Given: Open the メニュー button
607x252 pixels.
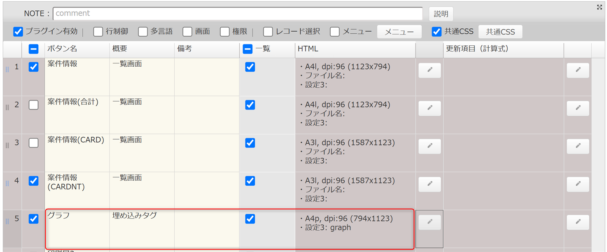Looking at the screenshot, I should click(x=399, y=32).
